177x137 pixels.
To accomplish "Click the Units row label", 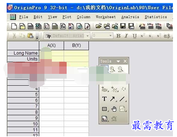I will (x=23, y=59).
